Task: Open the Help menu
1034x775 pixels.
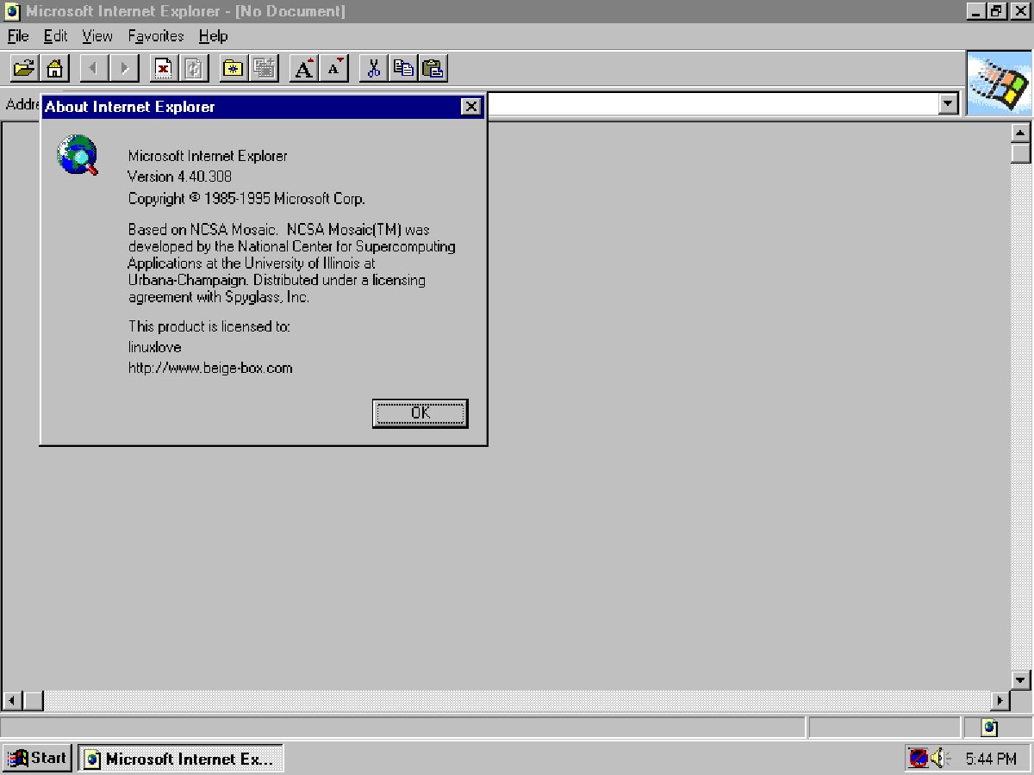Action: (x=213, y=36)
